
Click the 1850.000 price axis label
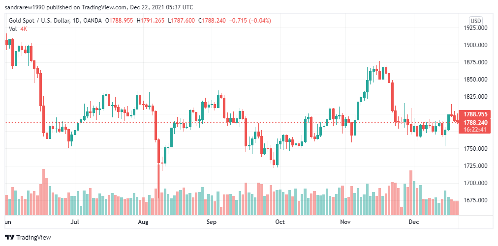476,80
